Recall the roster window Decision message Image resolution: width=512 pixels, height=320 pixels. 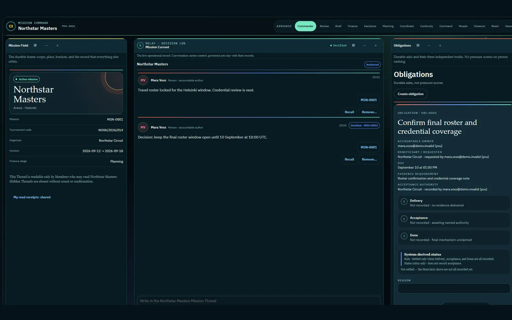click(349, 159)
